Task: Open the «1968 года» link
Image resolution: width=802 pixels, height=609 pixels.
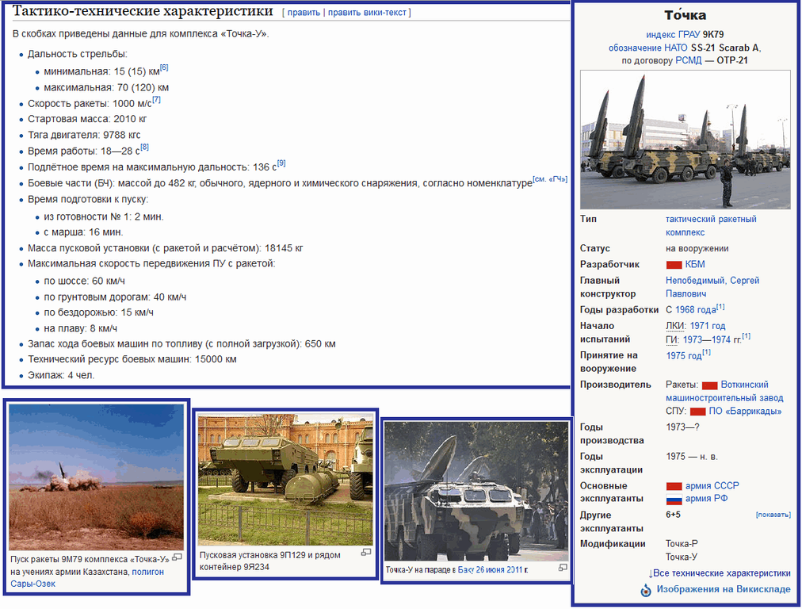Action: [696, 310]
